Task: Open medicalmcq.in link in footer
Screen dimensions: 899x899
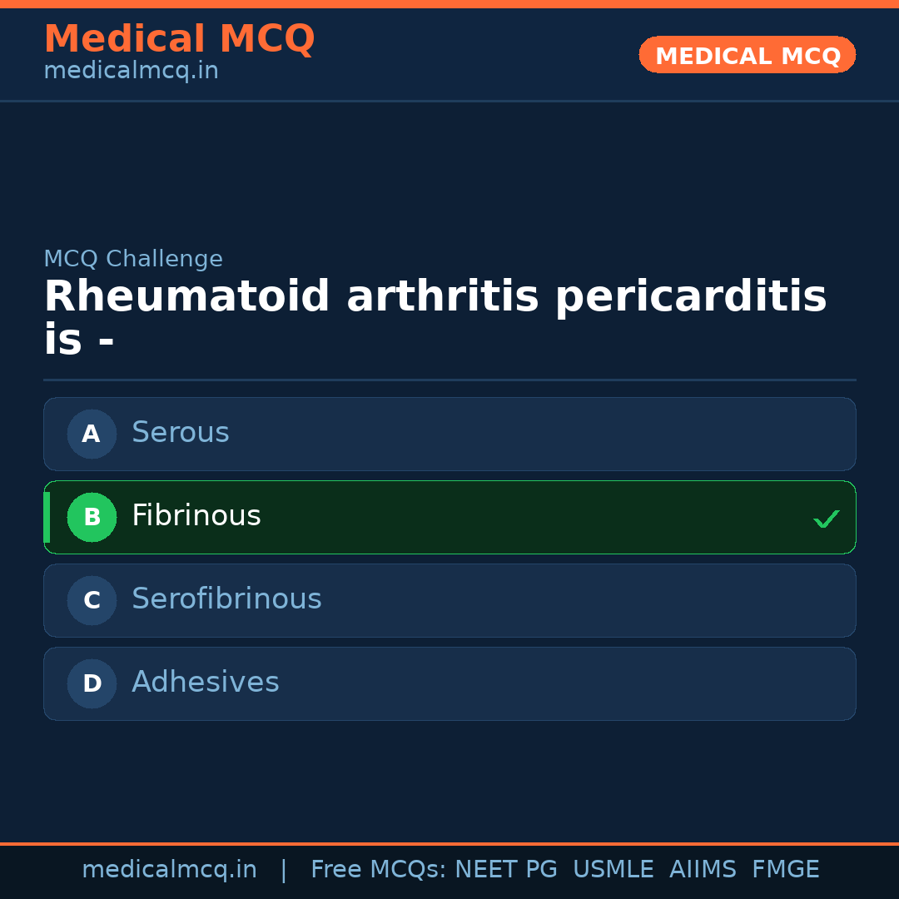Action: pos(169,870)
